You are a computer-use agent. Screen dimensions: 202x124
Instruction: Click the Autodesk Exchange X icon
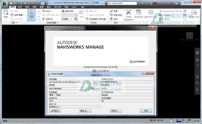pyautogui.click(x=171, y=3)
